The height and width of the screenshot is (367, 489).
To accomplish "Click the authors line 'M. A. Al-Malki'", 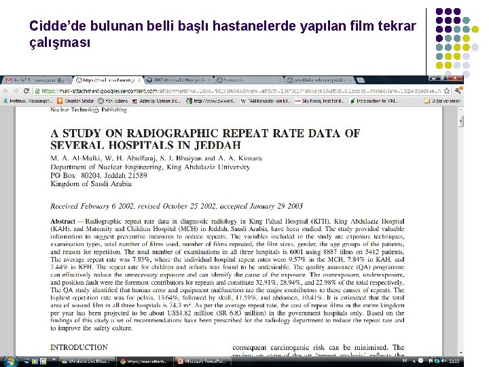I will [x=156, y=158].
